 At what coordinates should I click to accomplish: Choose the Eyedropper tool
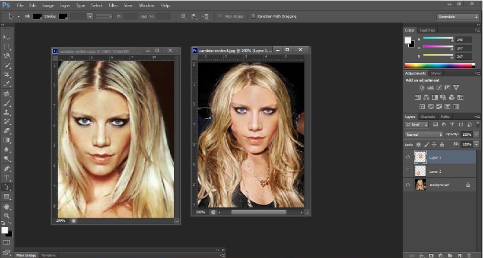7,84
